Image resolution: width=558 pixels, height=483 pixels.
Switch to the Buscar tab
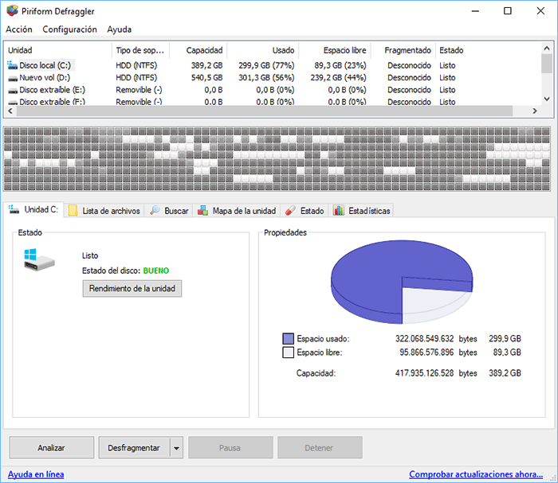pos(169,211)
